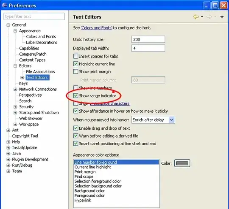This screenshot has height=209, width=229.
Task: Select Selection background color option
Action: point(116,186)
